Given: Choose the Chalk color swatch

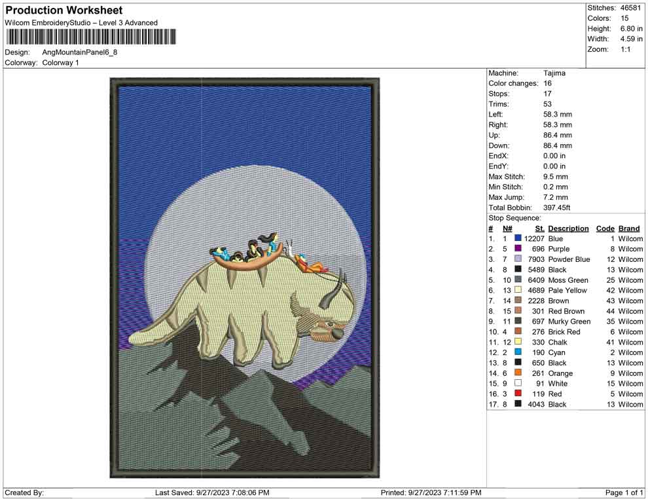Looking at the screenshot, I should [518, 341].
